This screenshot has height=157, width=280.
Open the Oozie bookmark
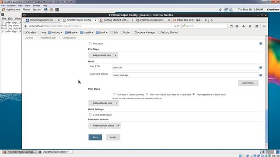coord(125,32)
